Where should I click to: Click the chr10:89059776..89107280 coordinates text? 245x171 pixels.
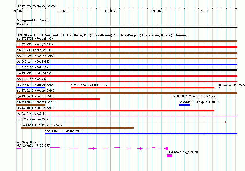[x=36, y=6]
